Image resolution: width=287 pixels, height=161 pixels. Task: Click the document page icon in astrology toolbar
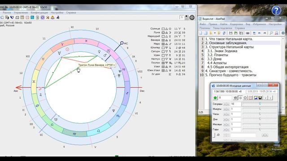point(37,17)
